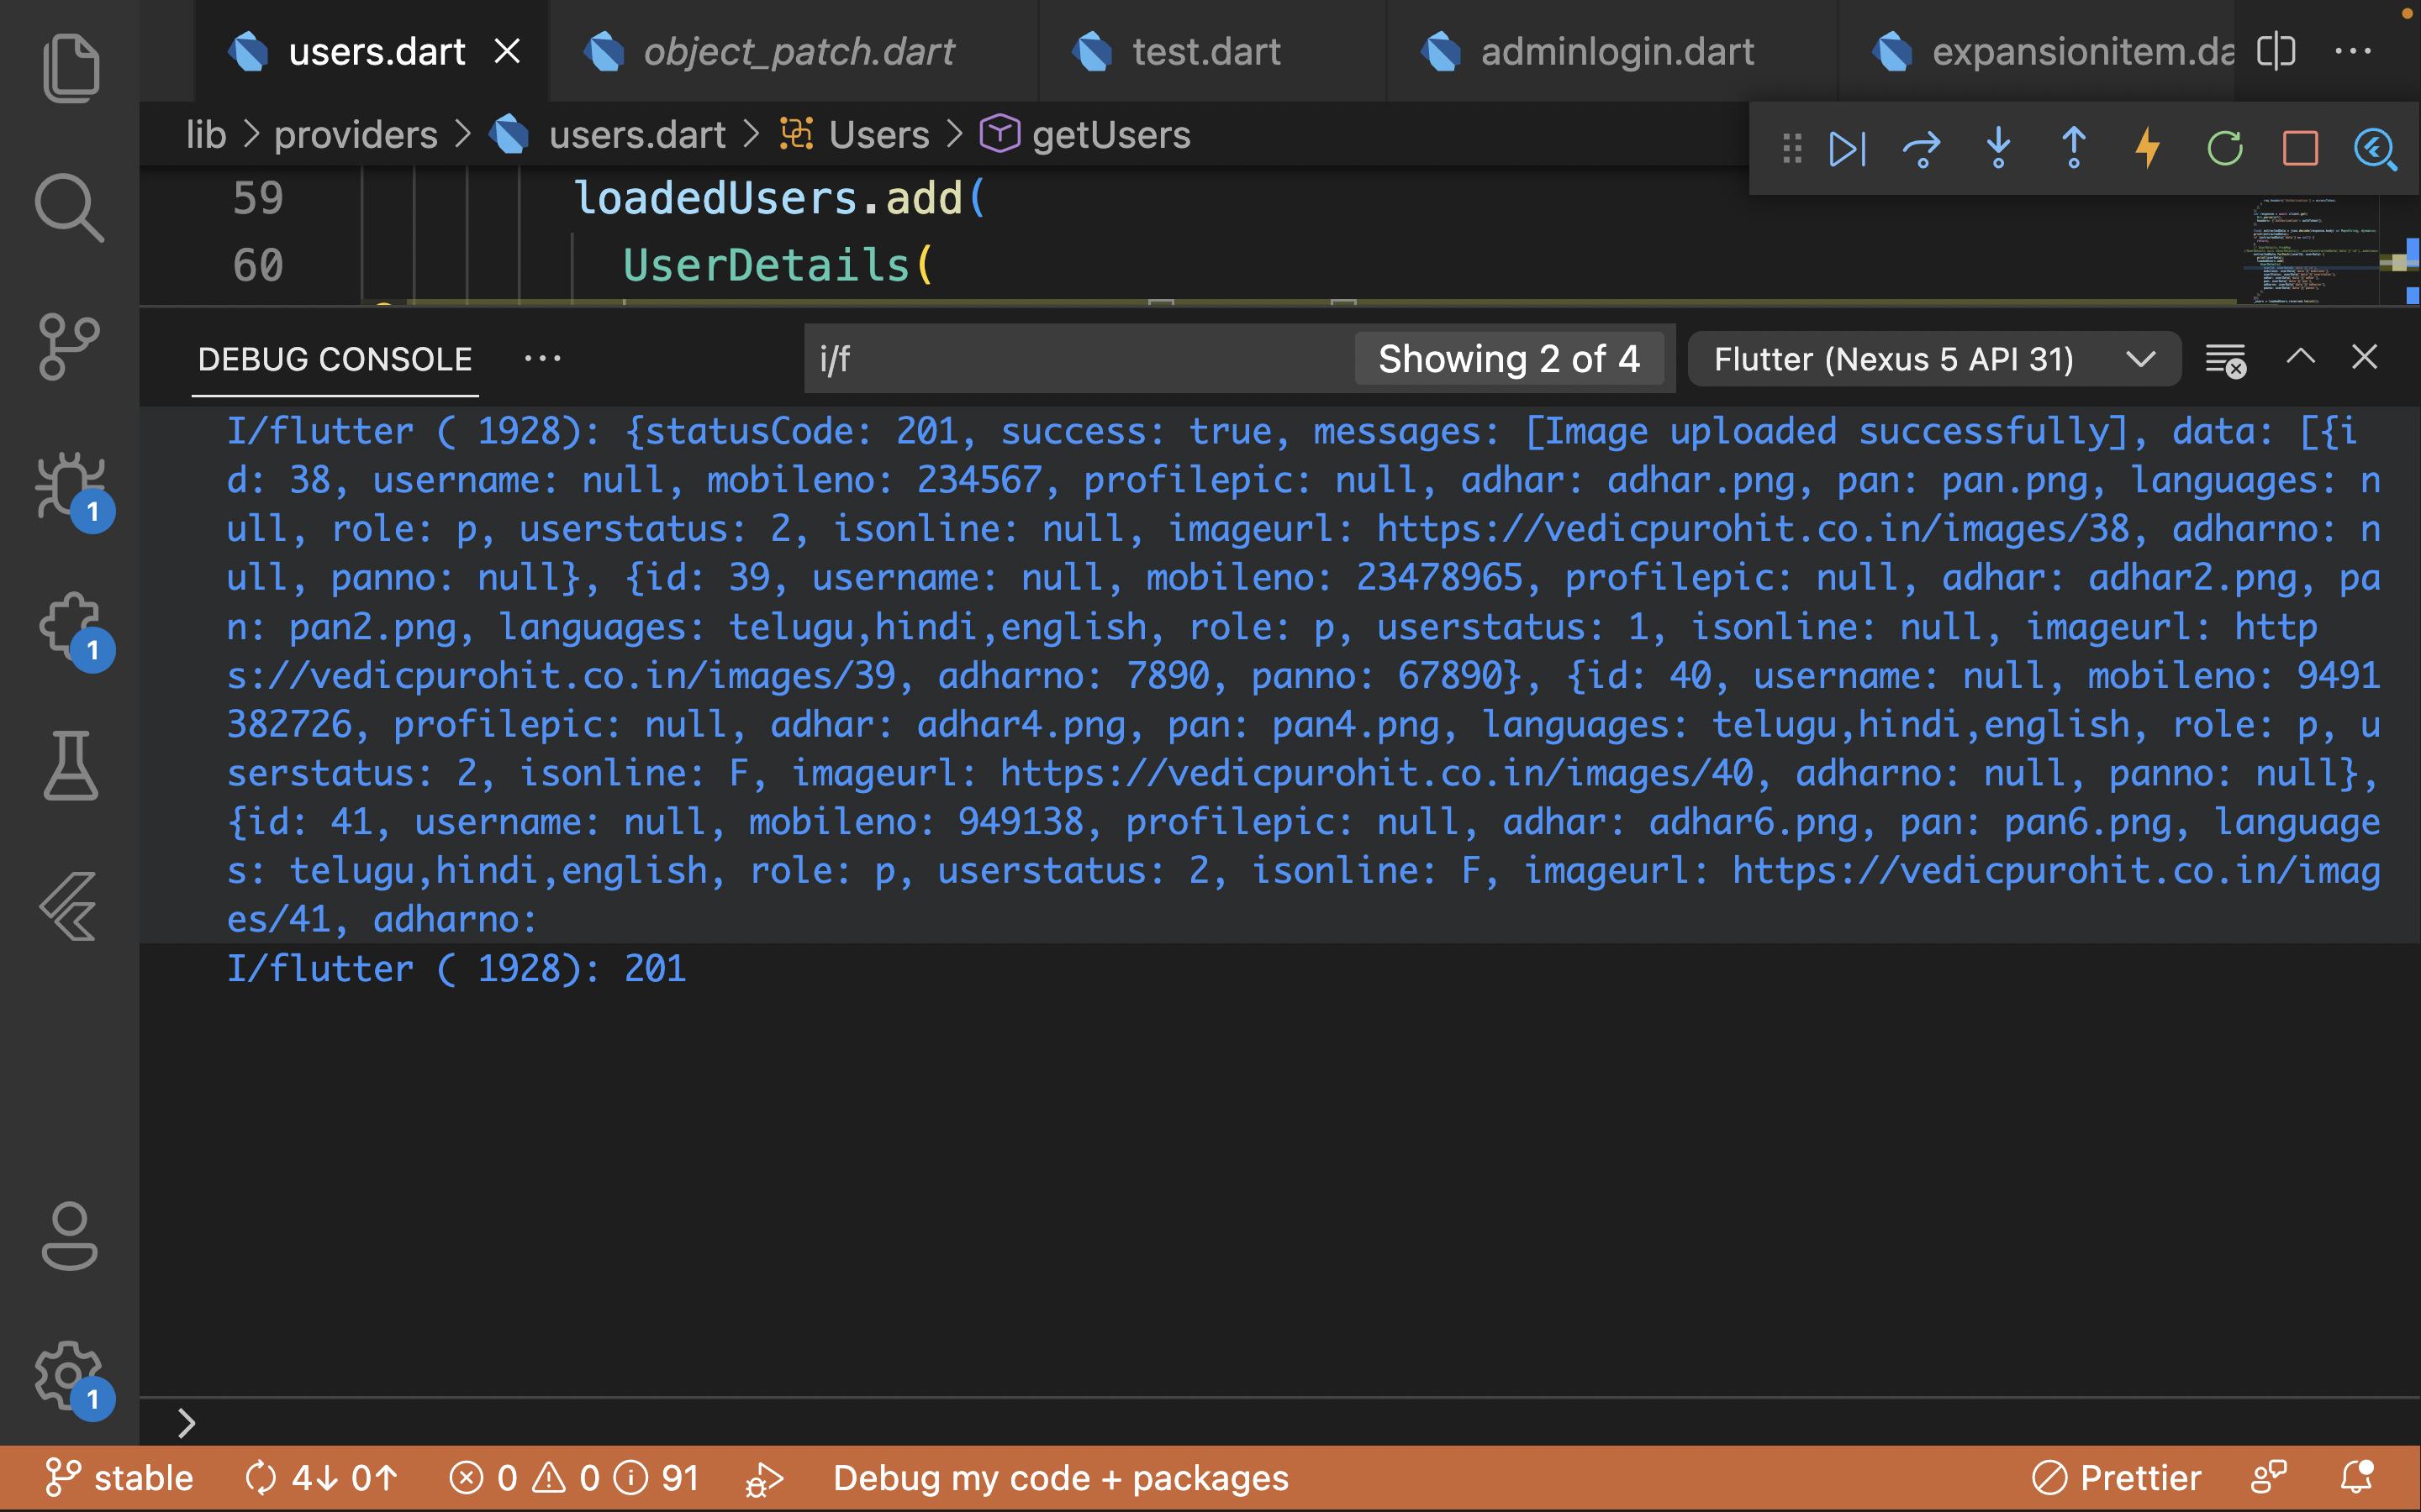Open notifications bell in status bar
Image resolution: width=2421 pixels, height=1512 pixels.
point(2356,1478)
